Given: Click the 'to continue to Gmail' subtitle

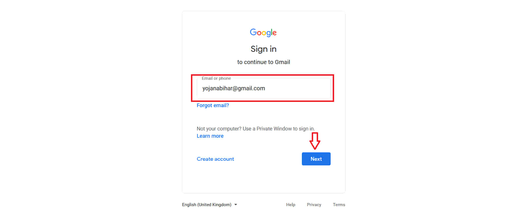Looking at the screenshot, I should pyautogui.click(x=264, y=62).
